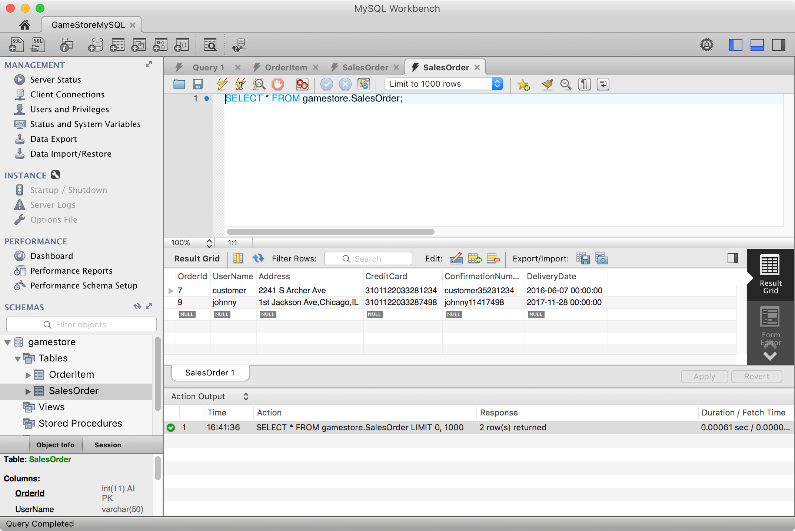
Task: Collapse the Tables node
Action: click(17, 359)
